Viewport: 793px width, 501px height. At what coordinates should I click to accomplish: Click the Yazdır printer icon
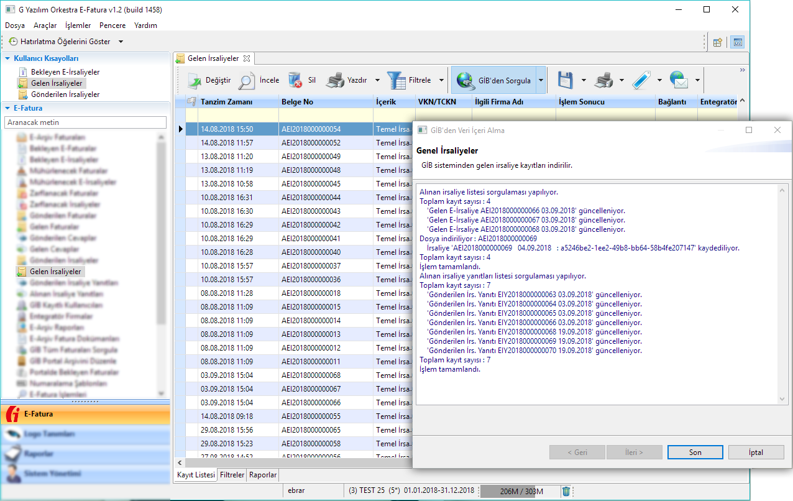[x=335, y=80]
